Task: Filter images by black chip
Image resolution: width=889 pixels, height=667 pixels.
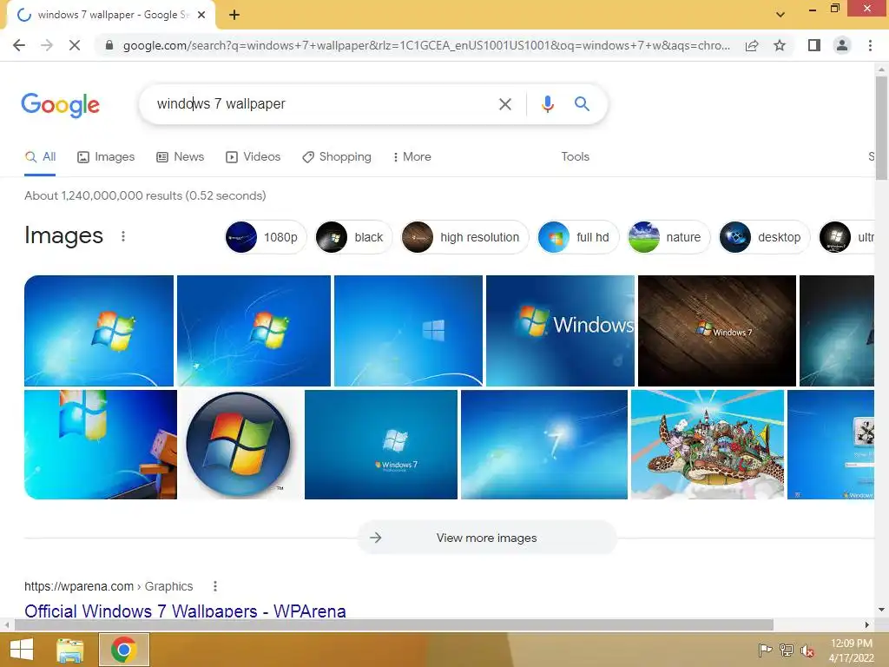Action: pos(353,237)
